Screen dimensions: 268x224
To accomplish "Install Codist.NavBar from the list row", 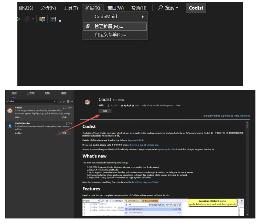I will [x=64, y=133].
